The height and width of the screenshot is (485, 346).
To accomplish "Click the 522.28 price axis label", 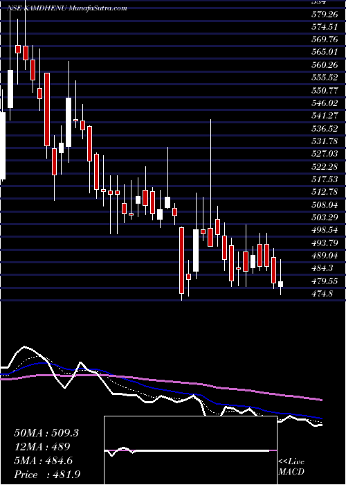I will point(325,166).
